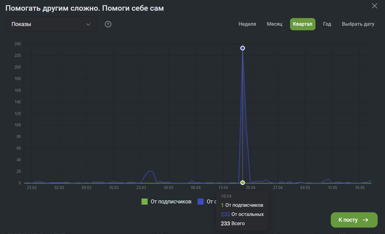Switch to the Месяц period tab
This screenshot has height=234, width=385.
tap(274, 24)
